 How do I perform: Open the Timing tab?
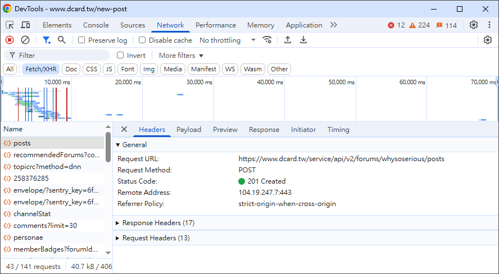338,129
